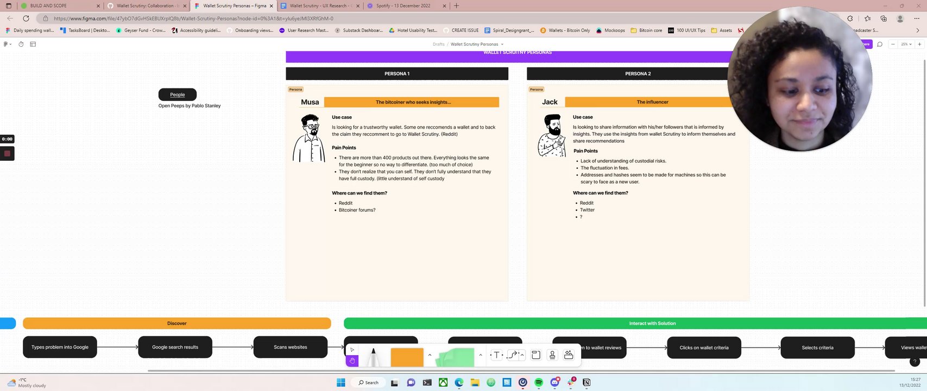The height and width of the screenshot is (391, 927).
Task: Select the Google search results node
Action: coord(175,347)
